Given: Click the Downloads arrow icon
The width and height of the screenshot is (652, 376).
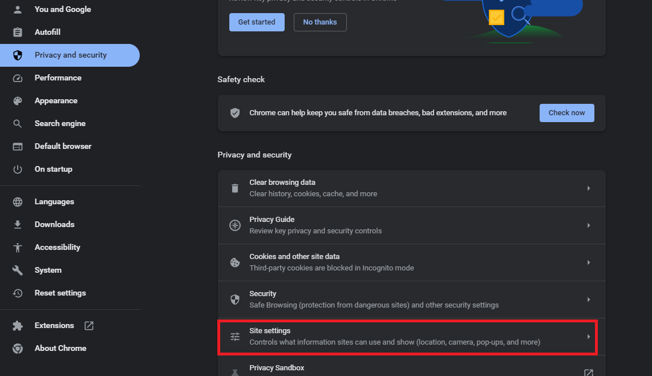Looking at the screenshot, I should 18,225.
